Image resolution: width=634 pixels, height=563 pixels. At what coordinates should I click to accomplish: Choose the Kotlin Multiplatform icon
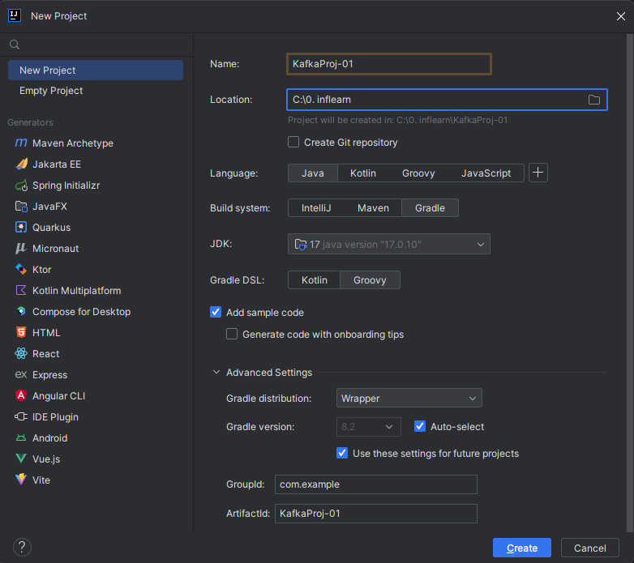click(21, 290)
